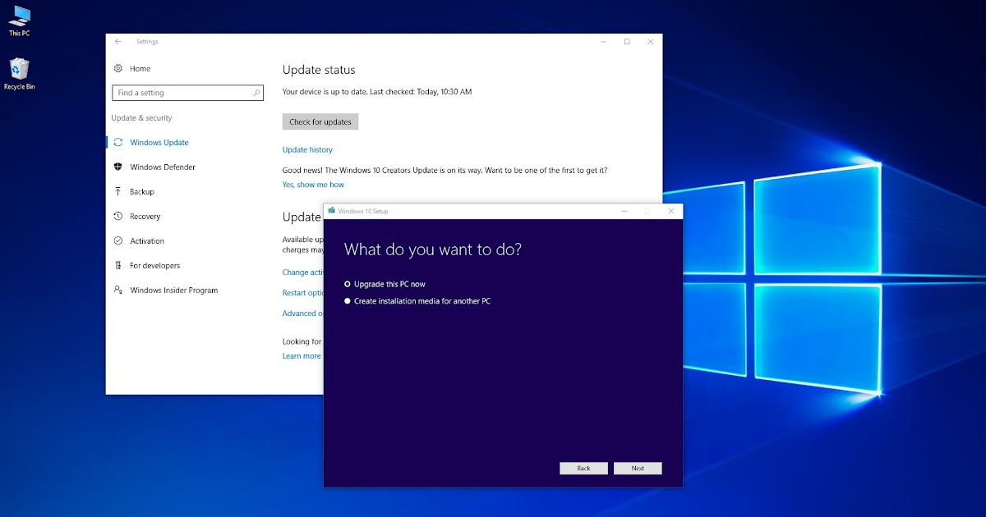Screen dimensions: 986x517
Task: Focus the Find a setting search field
Action: coord(188,93)
